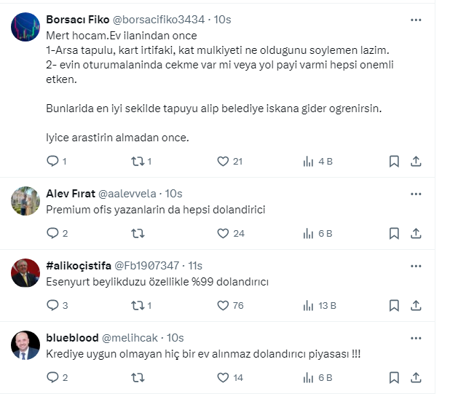View analytics on Alev Fırat's tweet
Viewport: 450px width, 394px height.
(x=308, y=233)
